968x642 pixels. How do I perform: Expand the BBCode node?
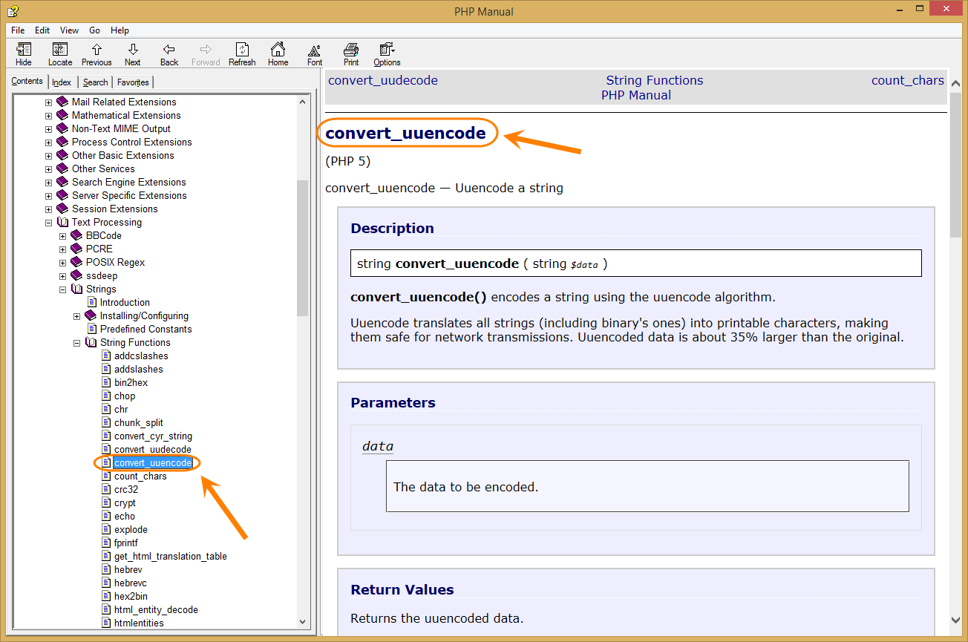tap(63, 236)
